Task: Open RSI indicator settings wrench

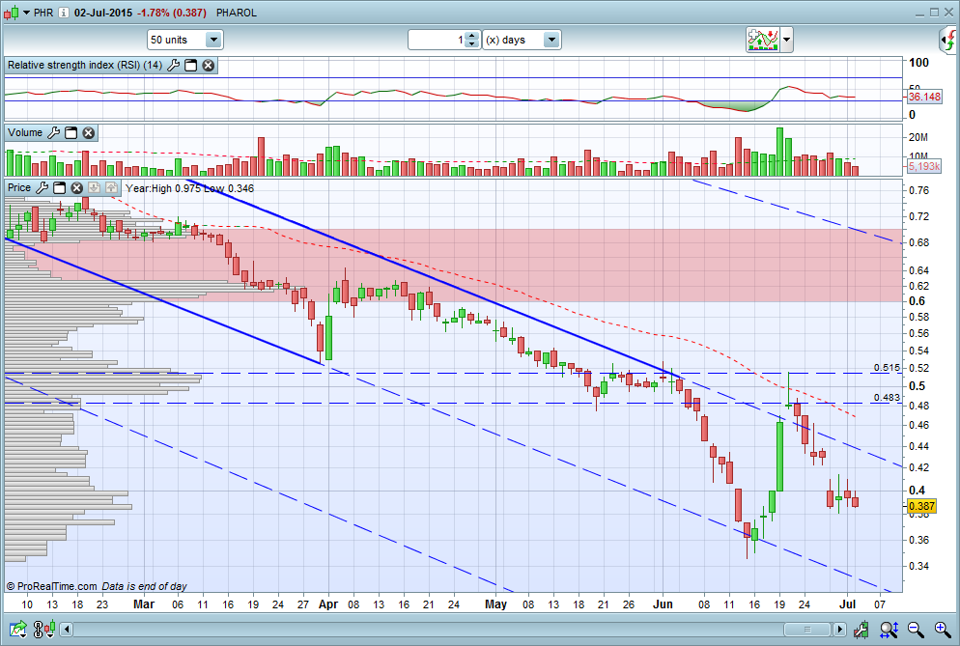Action: tap(173, 66)
